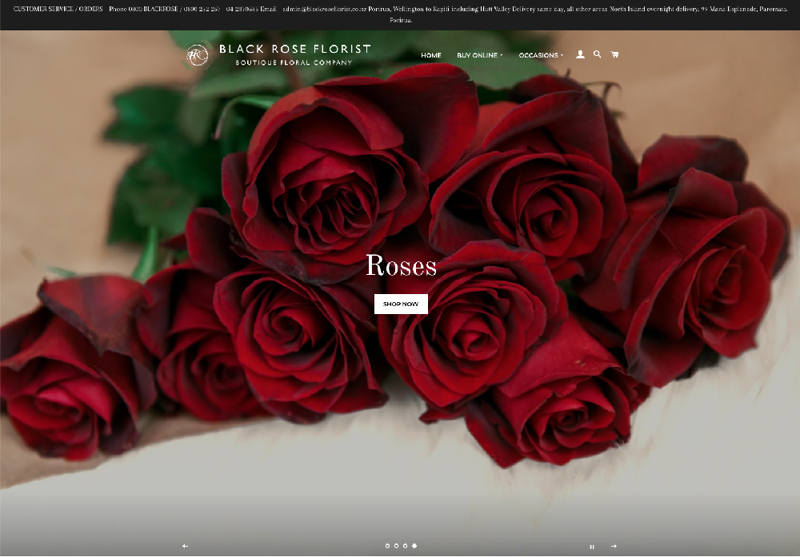Screen dimensions: 800x557
Task: Pause the slideshow autoplay
Action: 592,547
